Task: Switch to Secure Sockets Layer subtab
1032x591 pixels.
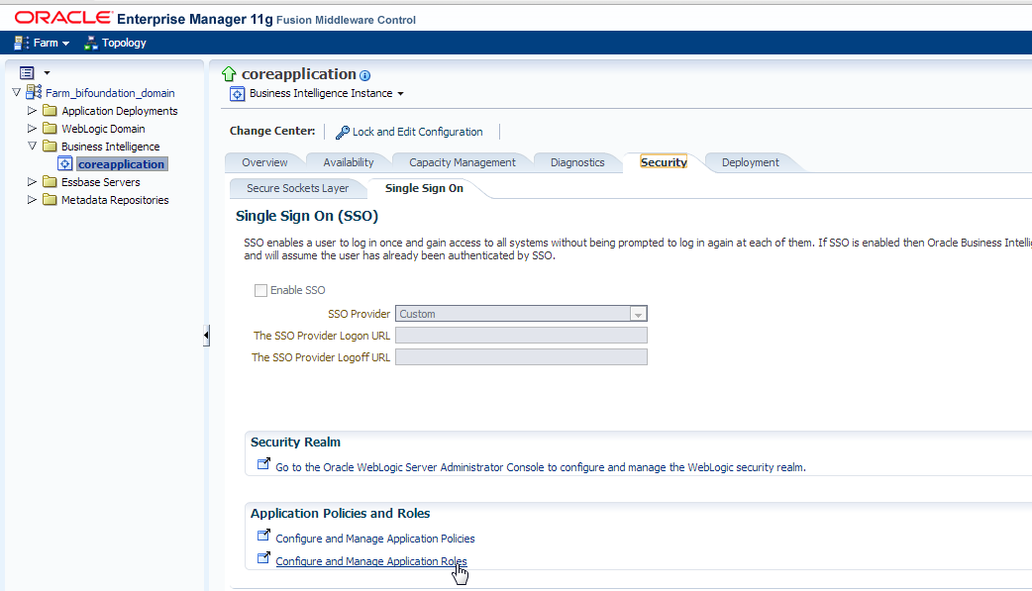Action: click(297, 188)
